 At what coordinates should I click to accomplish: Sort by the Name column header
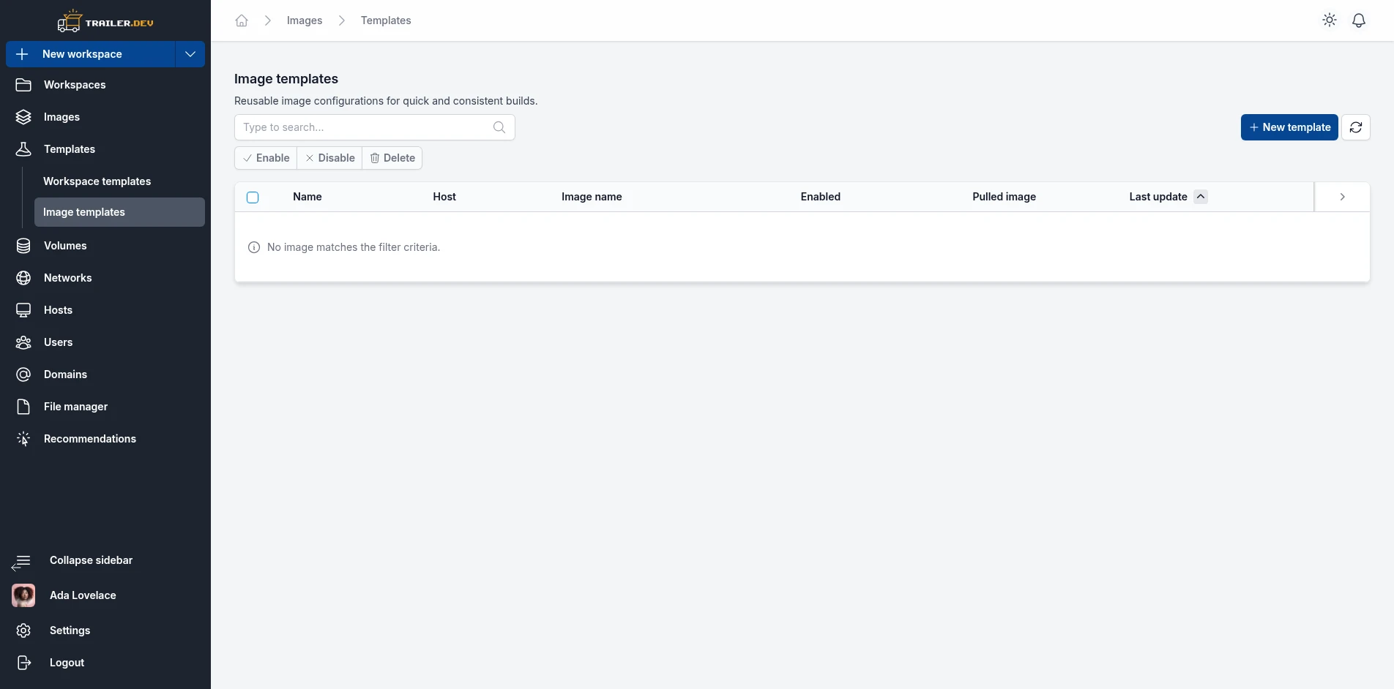[x=307, y=197]
